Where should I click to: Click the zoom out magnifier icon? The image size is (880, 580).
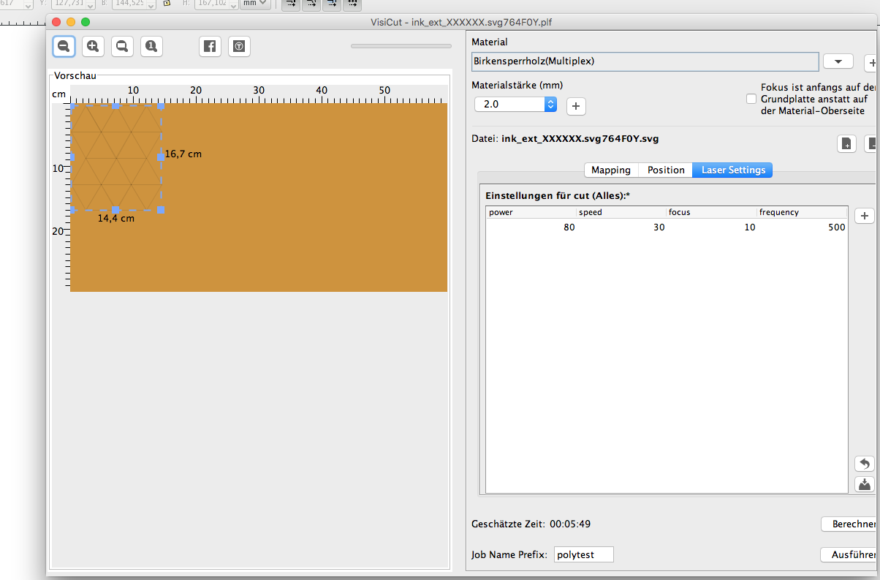64,47
